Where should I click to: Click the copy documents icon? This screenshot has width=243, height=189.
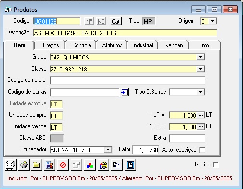point(116,165)
